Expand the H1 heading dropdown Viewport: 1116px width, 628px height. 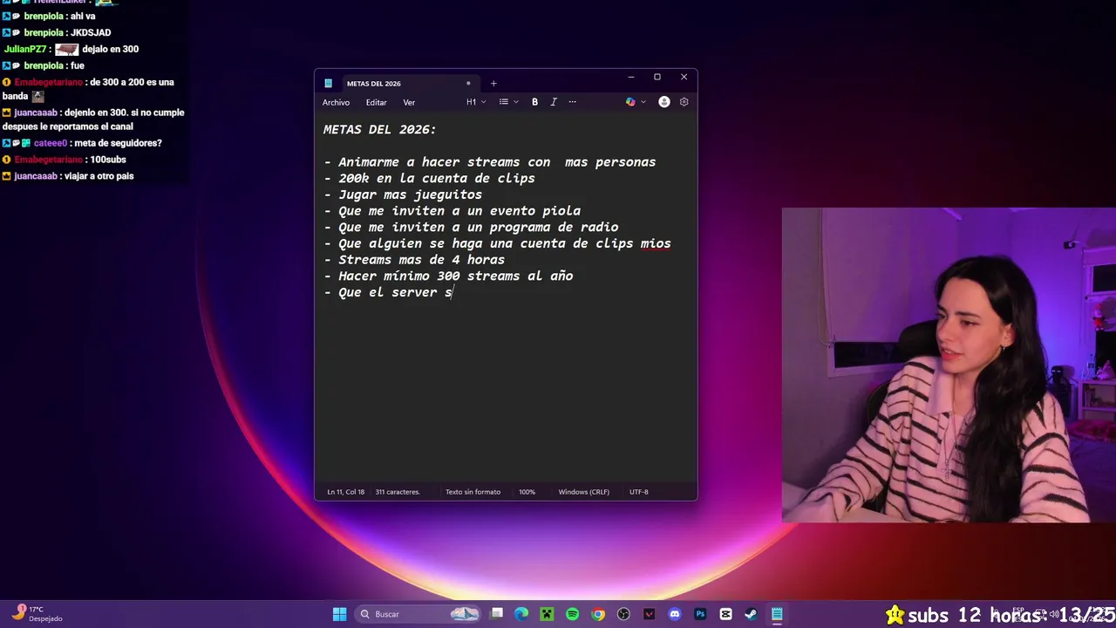tap(476, 102)
